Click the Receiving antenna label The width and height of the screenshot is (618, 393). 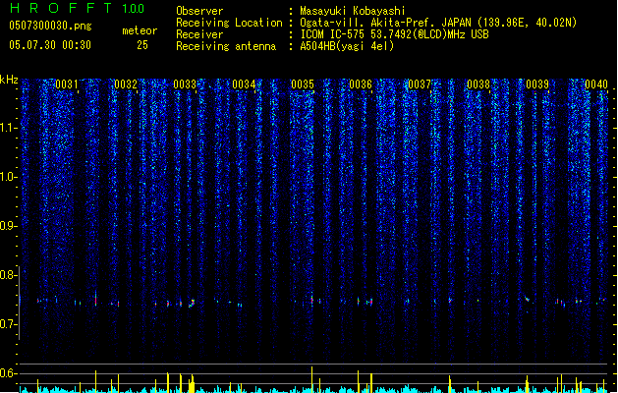click(x=226, y=46)
